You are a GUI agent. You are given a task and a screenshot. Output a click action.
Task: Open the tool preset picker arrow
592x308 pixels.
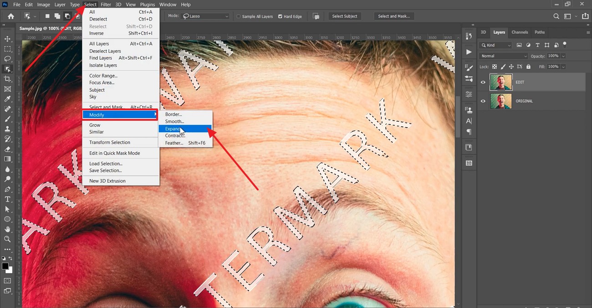click(35, 16)
